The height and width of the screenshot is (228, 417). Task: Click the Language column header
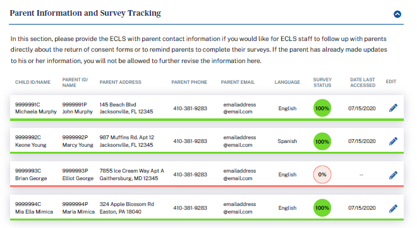[287, 82]
